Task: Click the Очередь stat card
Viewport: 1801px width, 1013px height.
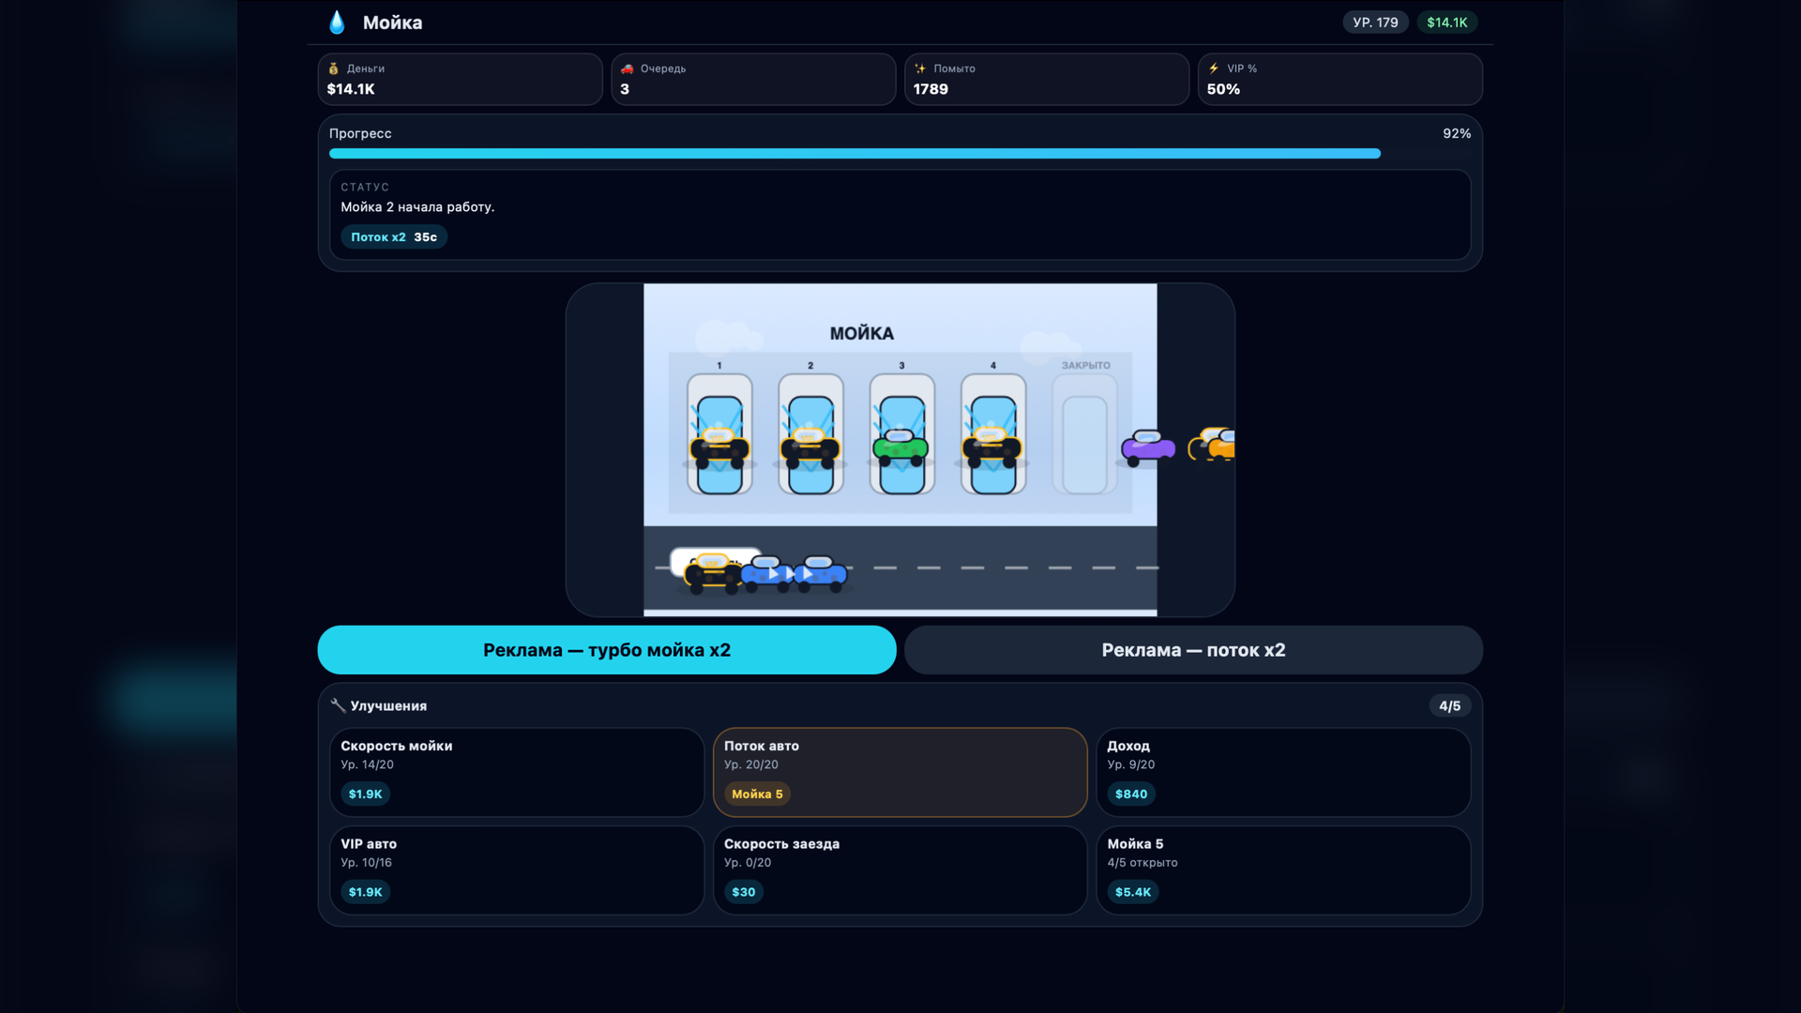Action: tap(753, 79)
